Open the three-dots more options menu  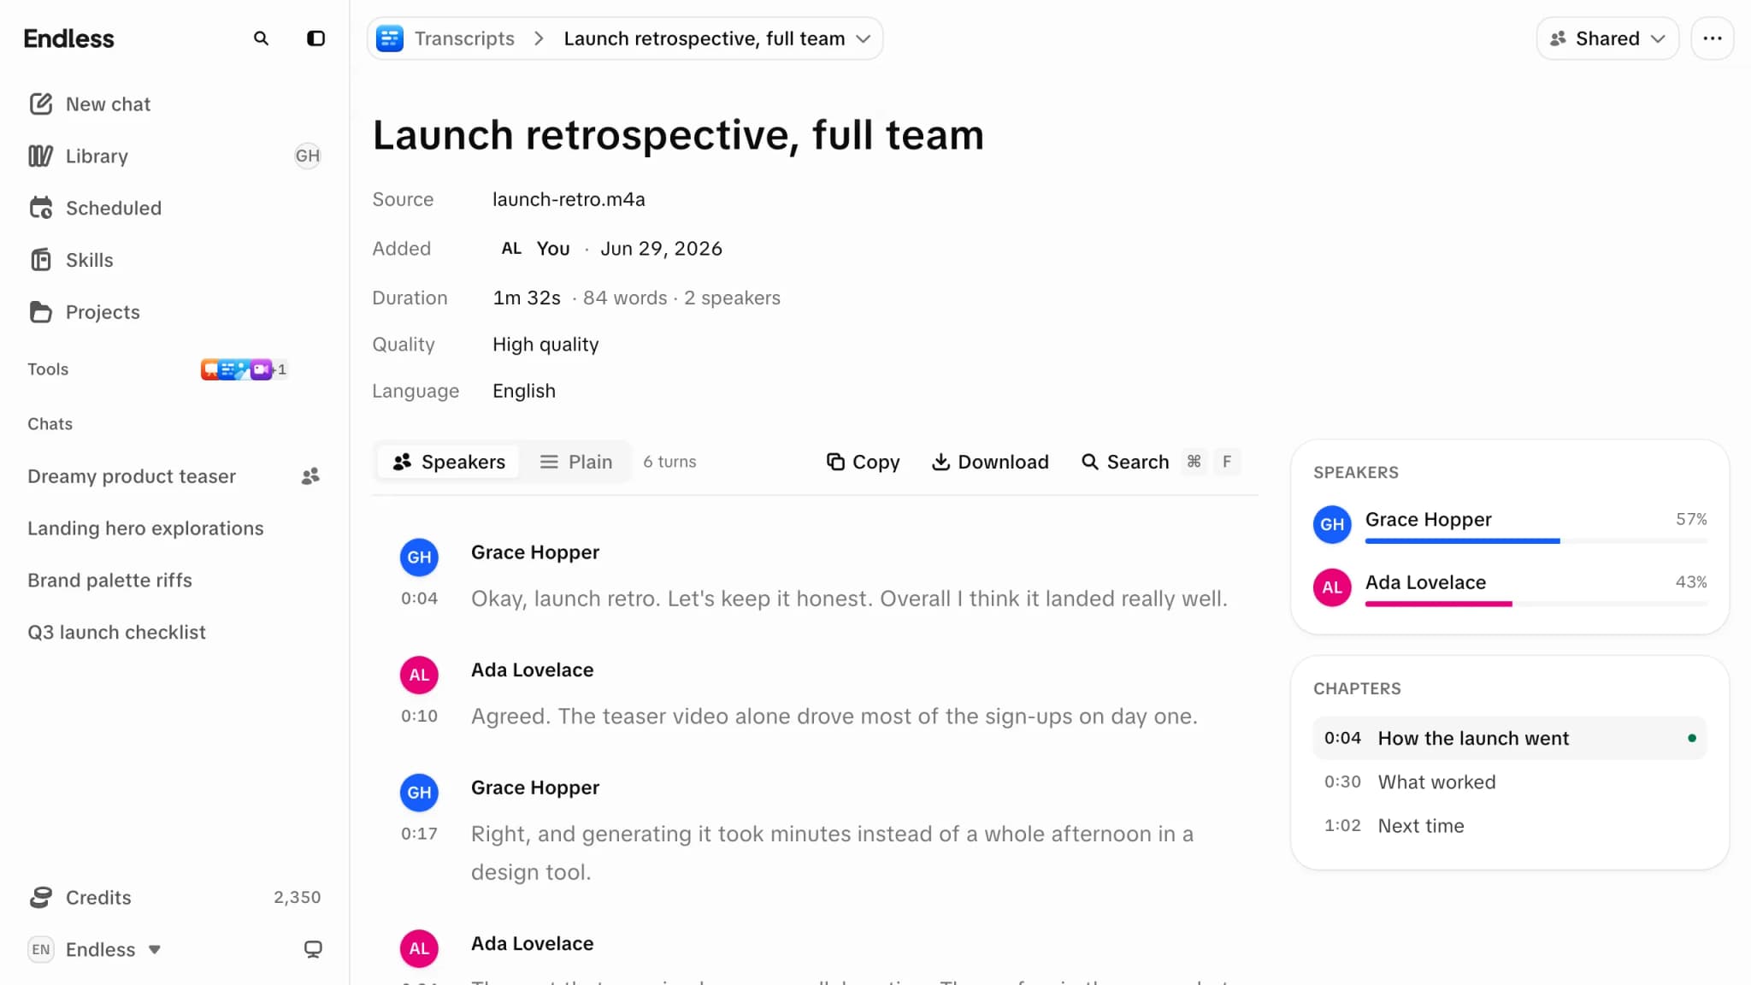(x=1713, y=38)
